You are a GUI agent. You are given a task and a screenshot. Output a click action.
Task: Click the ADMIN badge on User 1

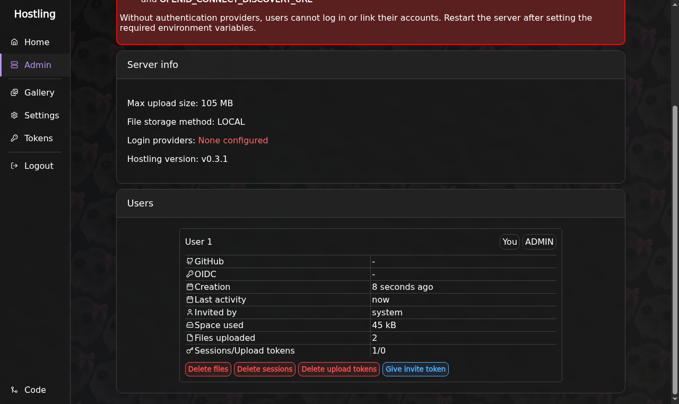click(539, 242)
